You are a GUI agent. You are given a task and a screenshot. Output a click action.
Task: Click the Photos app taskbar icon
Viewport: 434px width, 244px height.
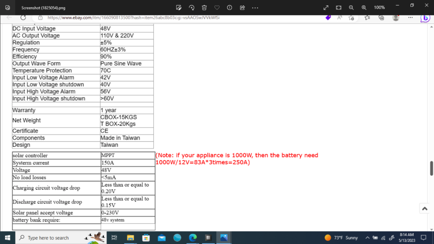[x=224, y=237]
